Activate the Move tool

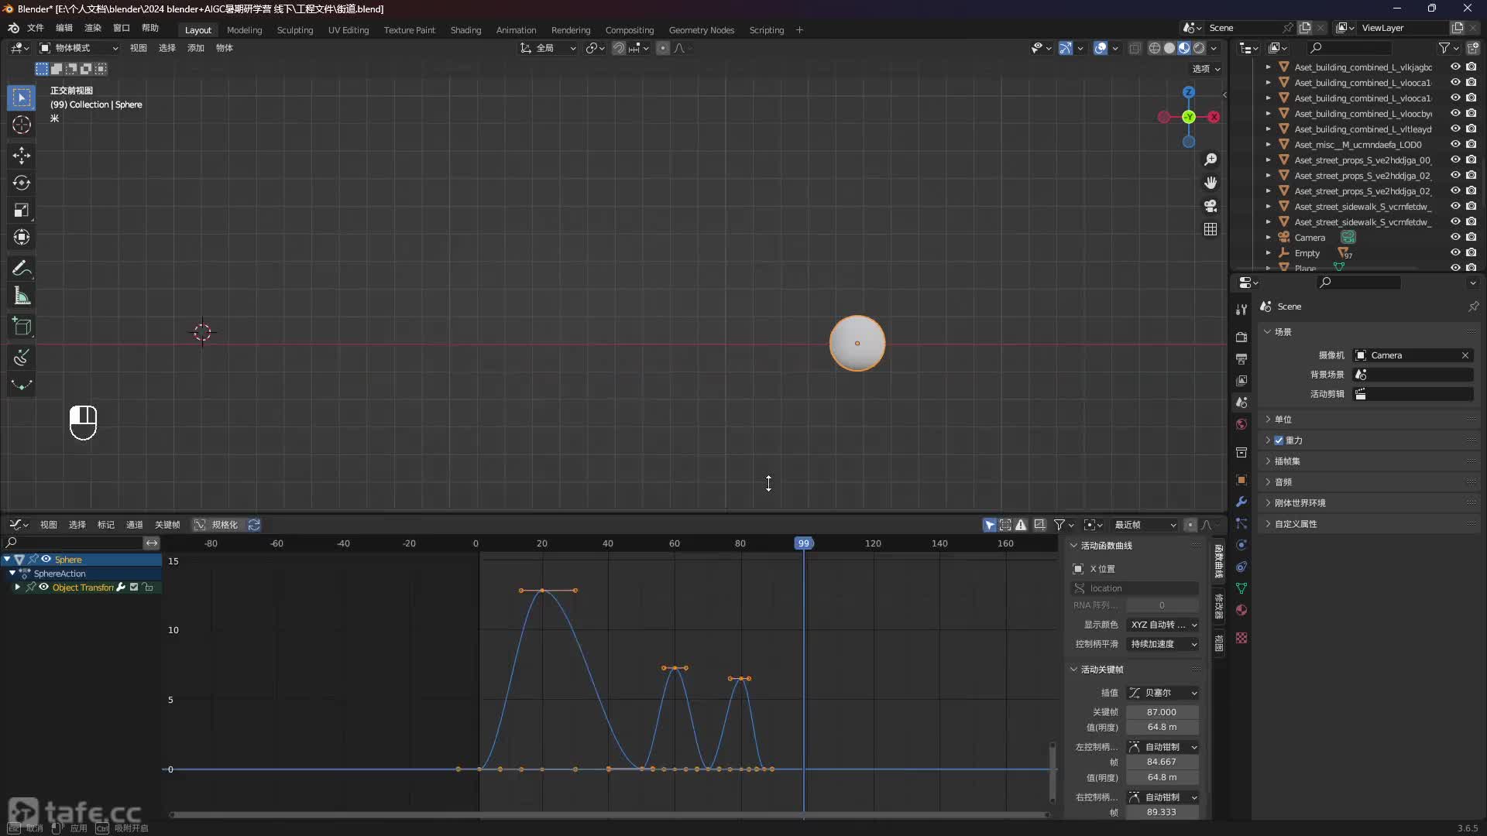[22, 156]
